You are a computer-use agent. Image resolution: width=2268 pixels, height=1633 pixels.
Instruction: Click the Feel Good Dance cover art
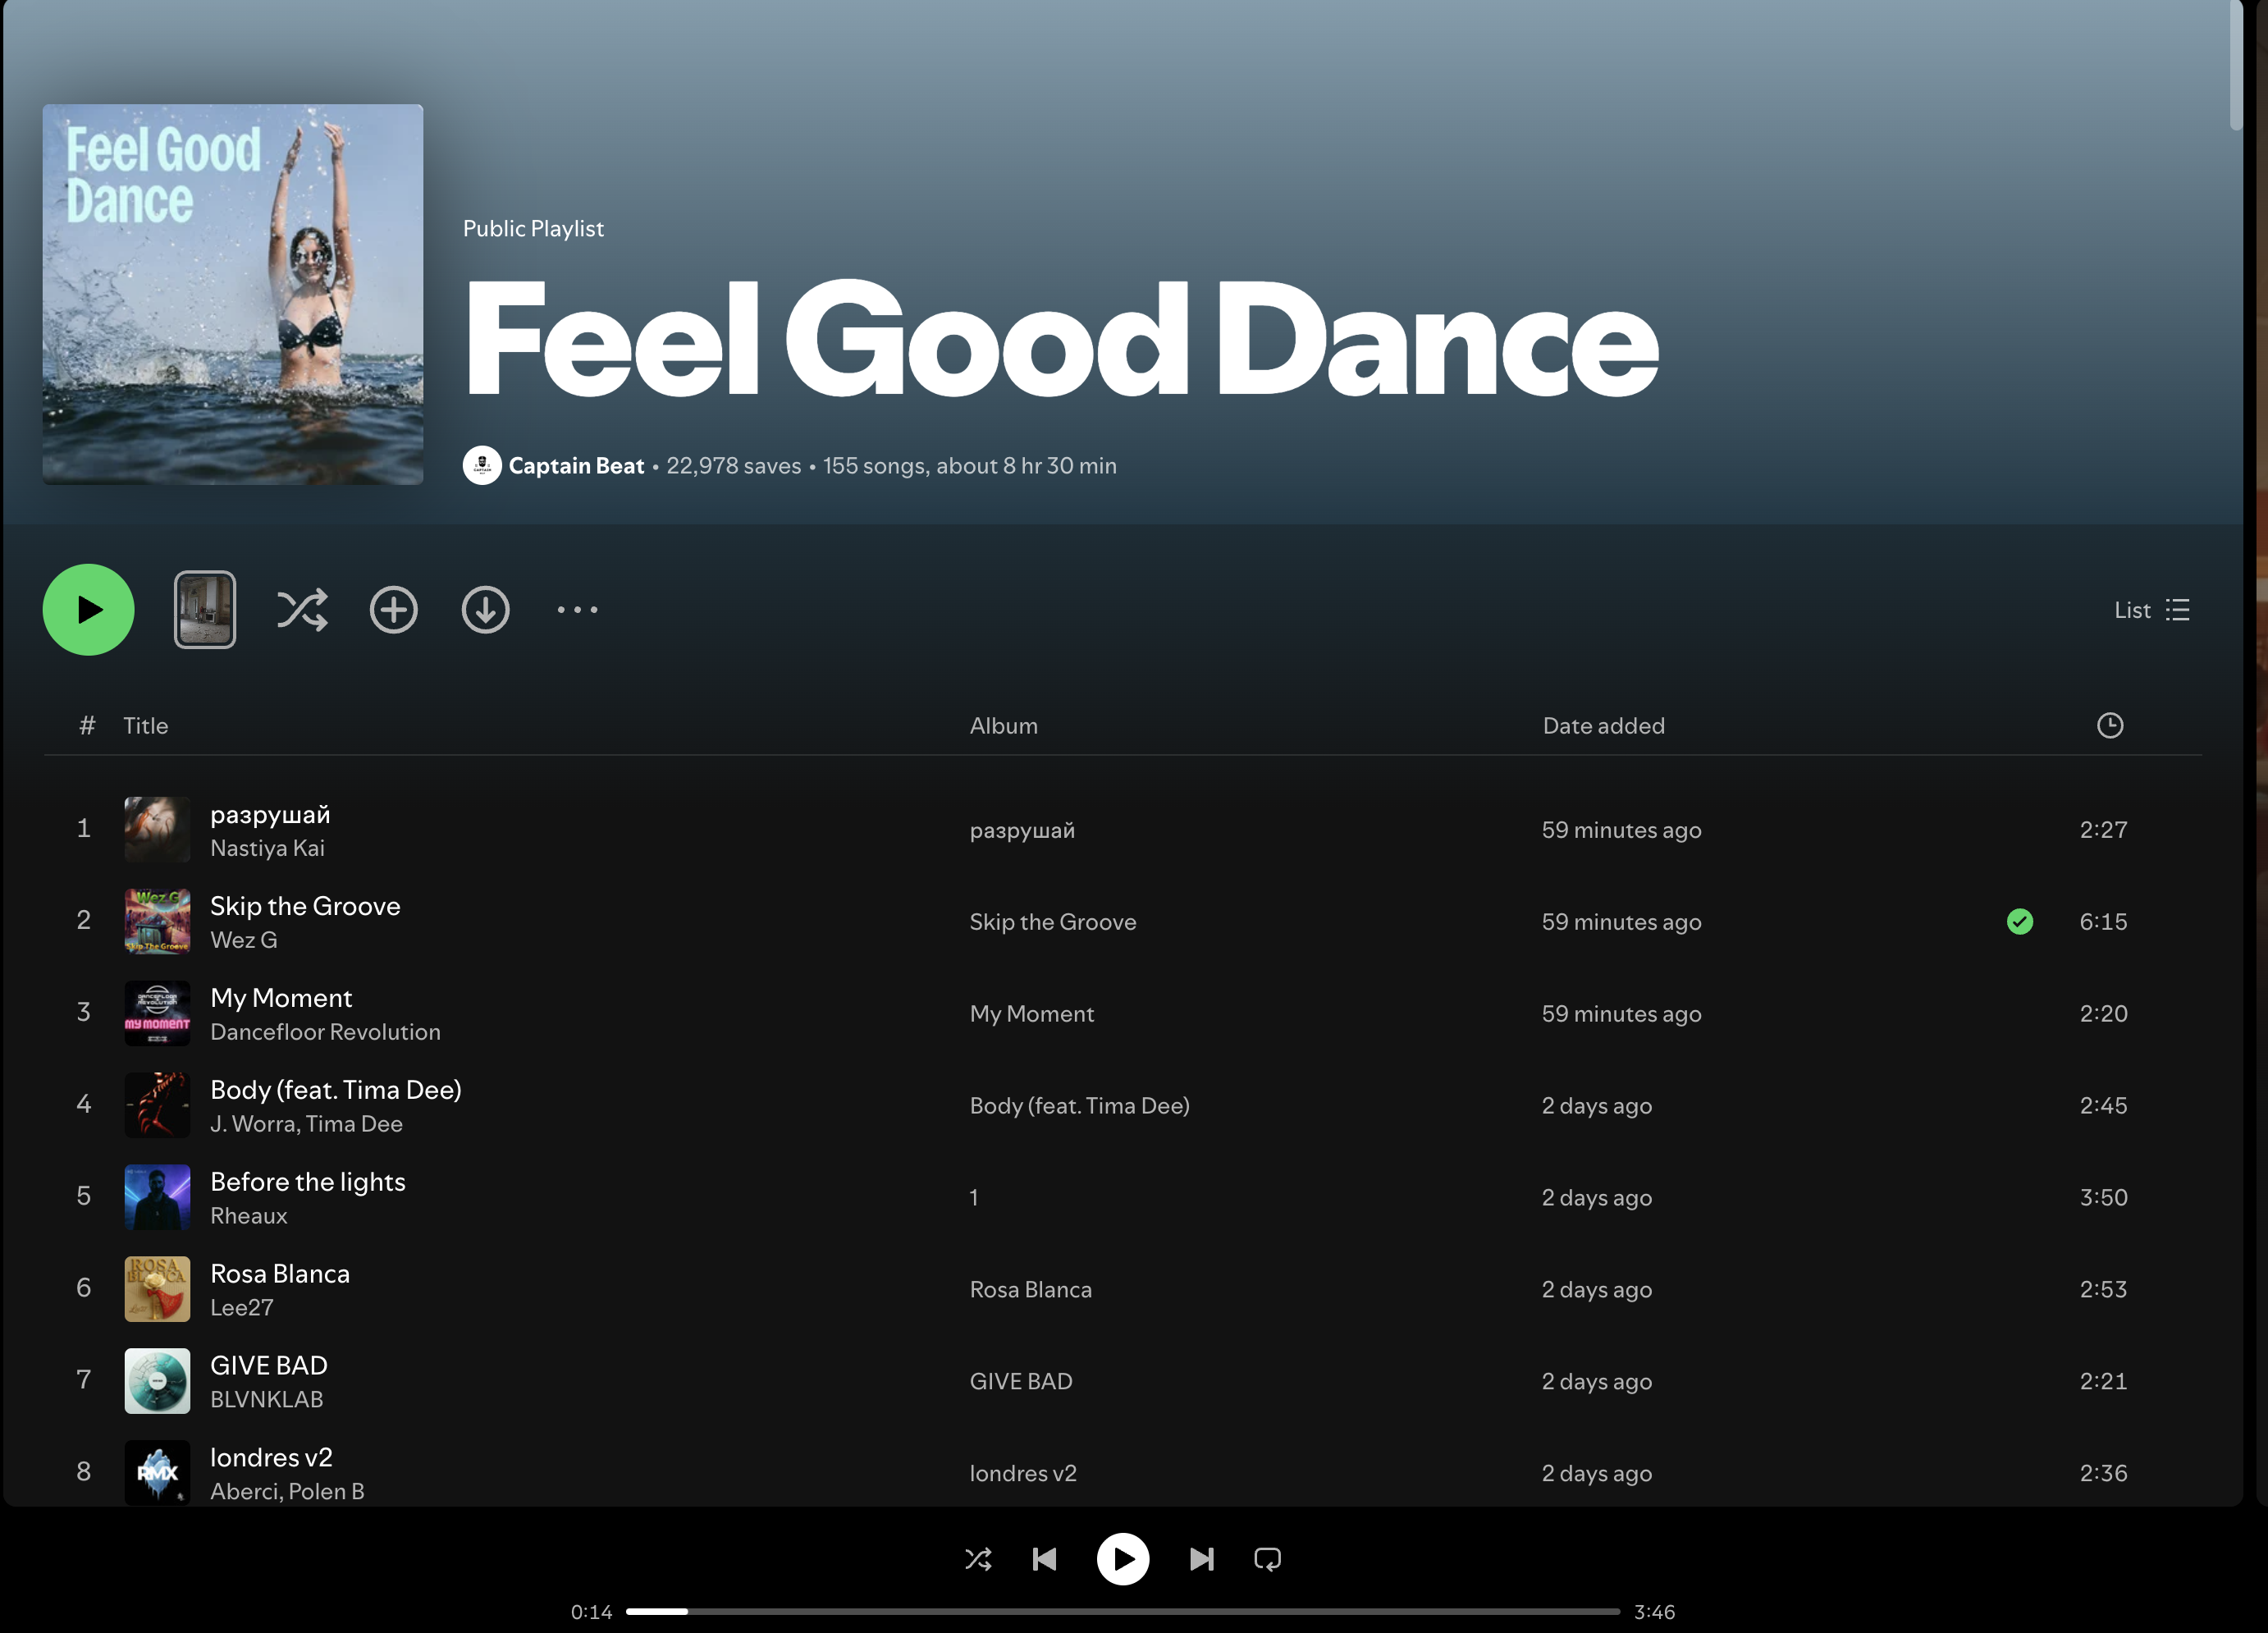click(x=233, y=295)
